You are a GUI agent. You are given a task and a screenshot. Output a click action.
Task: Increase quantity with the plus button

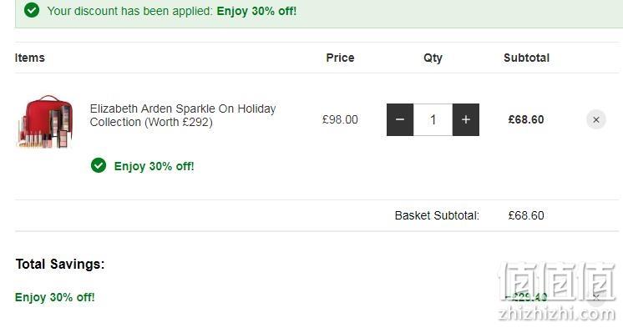(466, 119)
